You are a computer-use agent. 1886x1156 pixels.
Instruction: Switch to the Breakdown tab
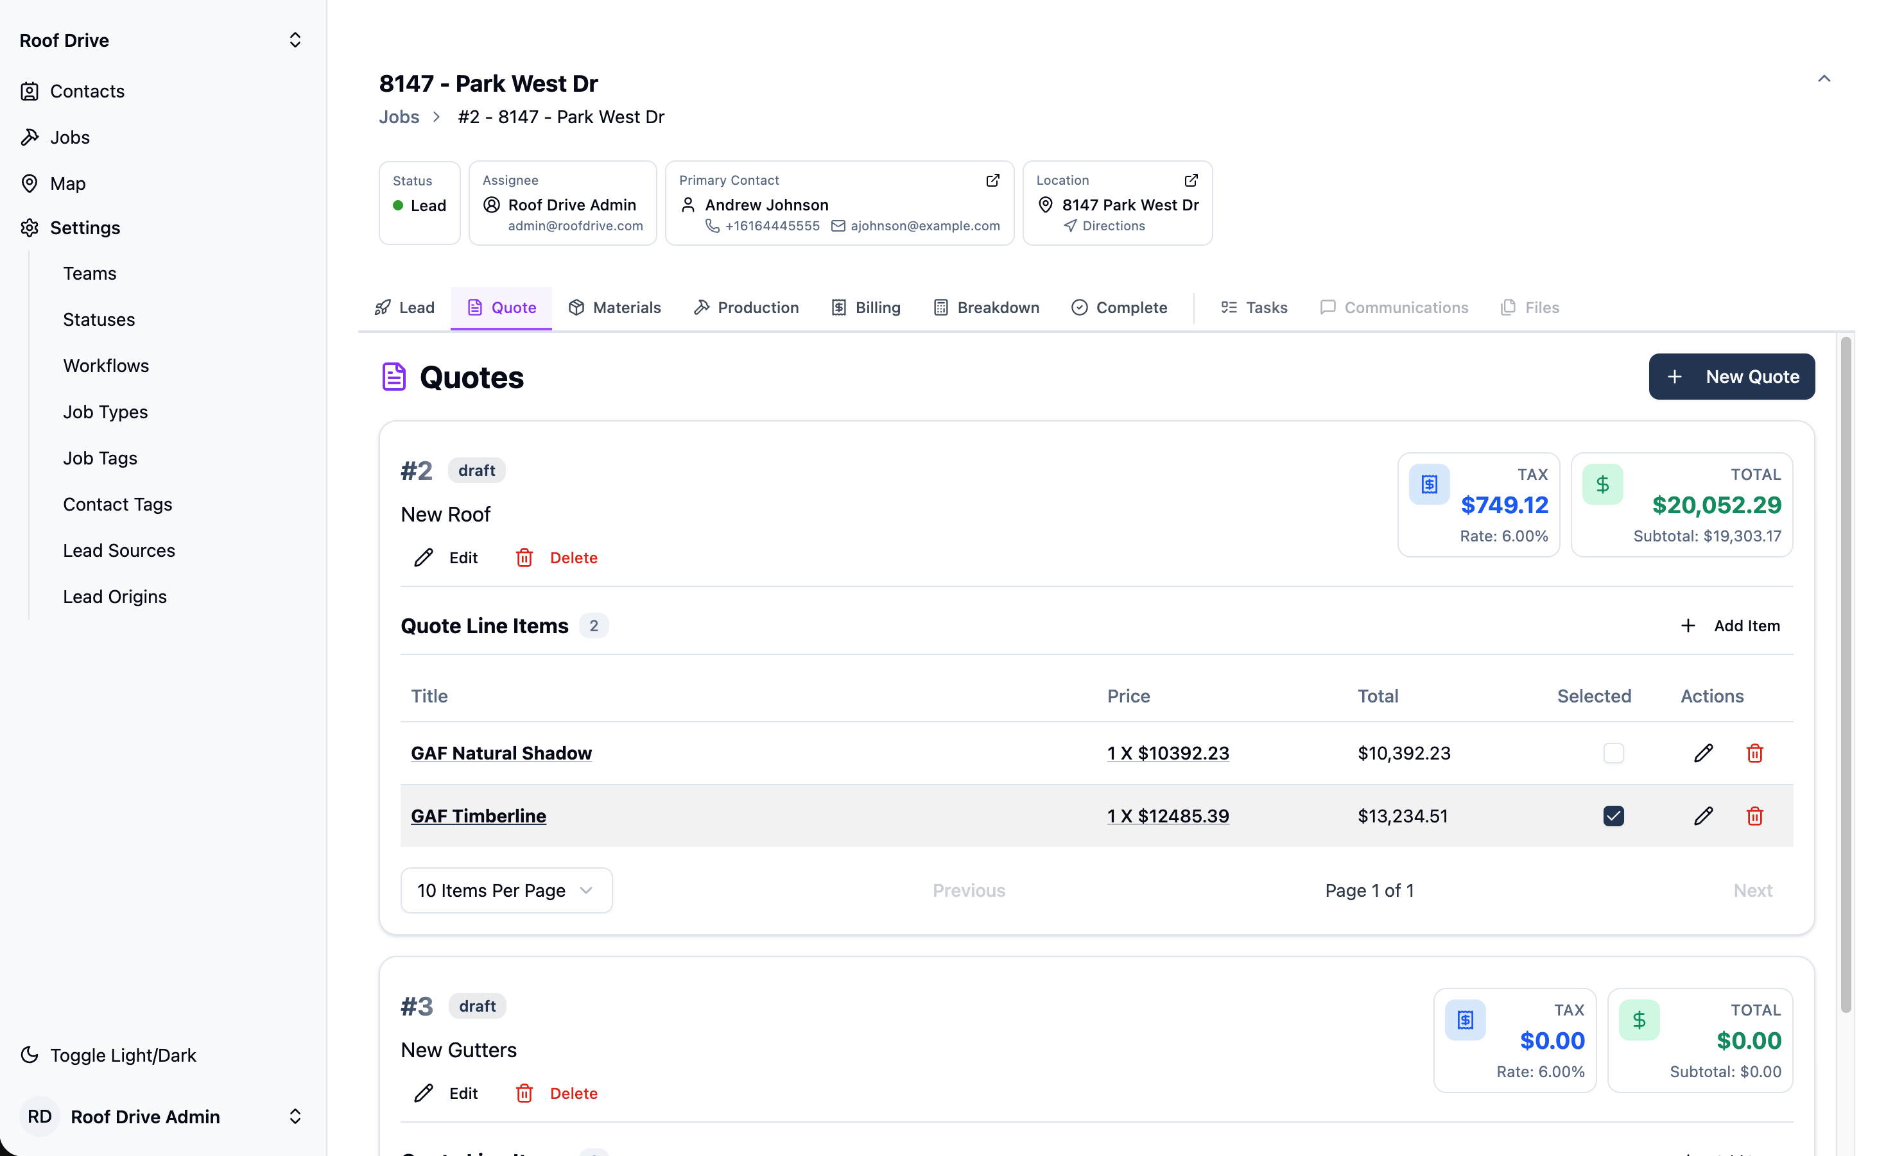coord(986,307)
